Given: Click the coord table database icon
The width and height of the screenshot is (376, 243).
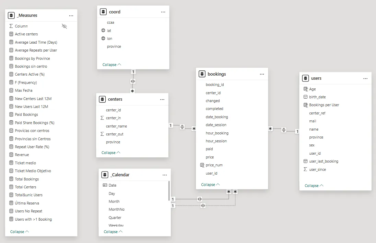Looking at the screenshot, I should click(x=103, y=12).
